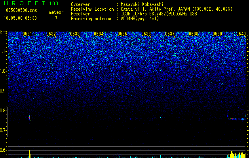Click the observer name Masayuki Kobayashi
Image resolution: width=249 pixels, height=158 pixels.
tap(142, 4)
